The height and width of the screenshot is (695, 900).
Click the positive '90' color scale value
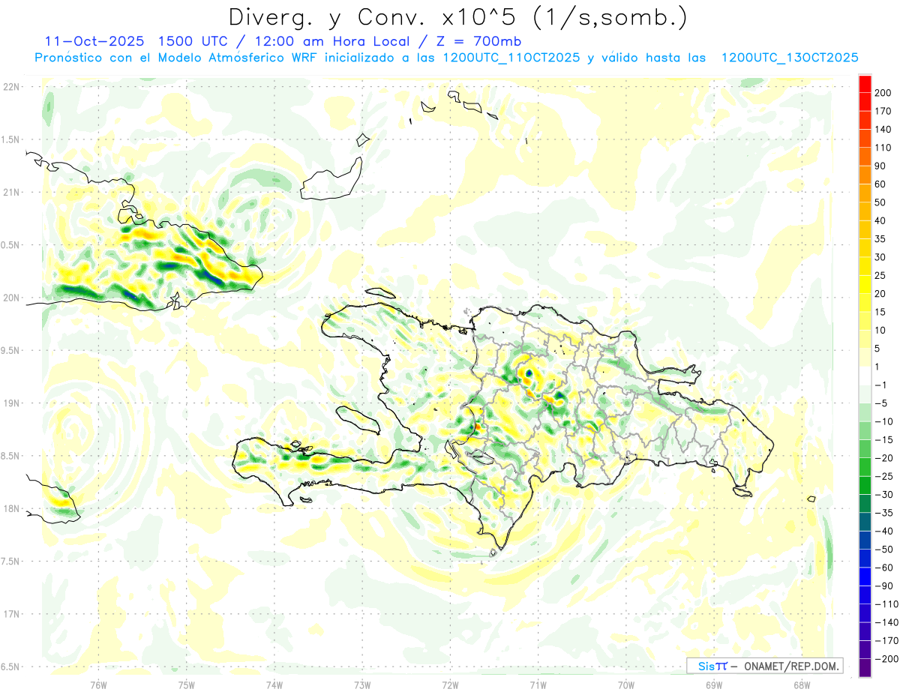882,166
